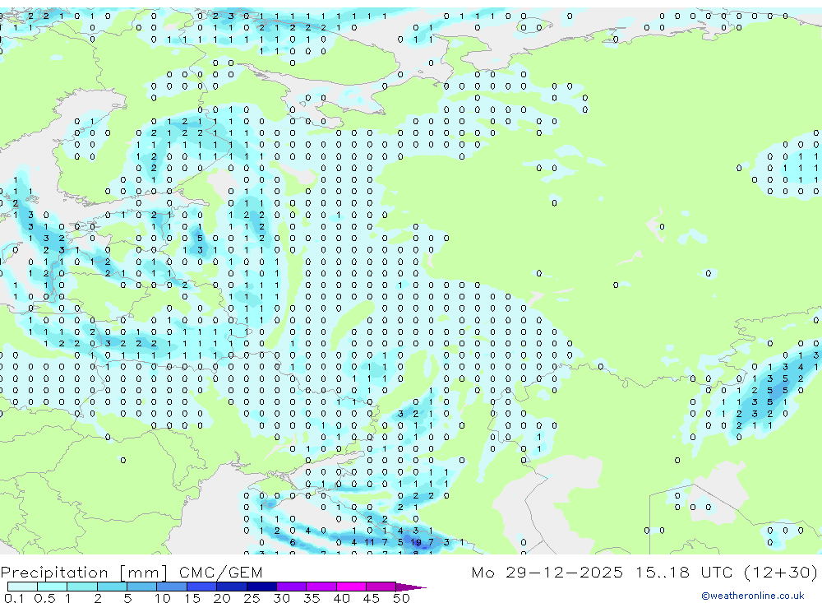Screen dimensions: 822x603
Task: Select the 0.5–1 mm legend color box
Action: [53, 587]
